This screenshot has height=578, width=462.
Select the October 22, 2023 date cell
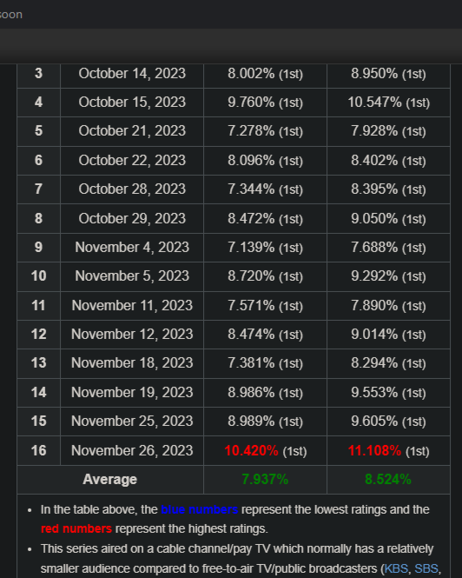pos(132,160)
